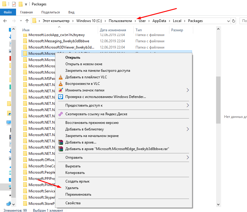Click the Forward navigation arrow

tap(14, 21)
